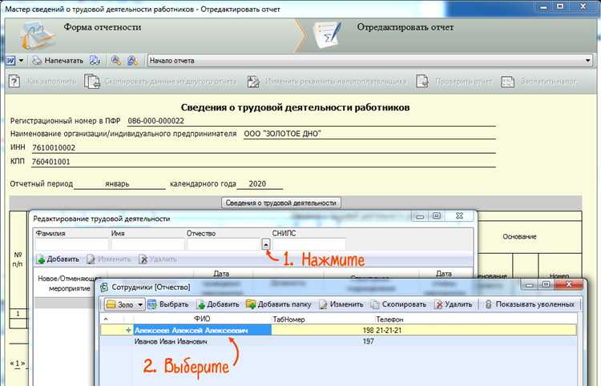601x386 pixels.
Task: Click the Сотрудники window title icon
Action: point(103,287)
